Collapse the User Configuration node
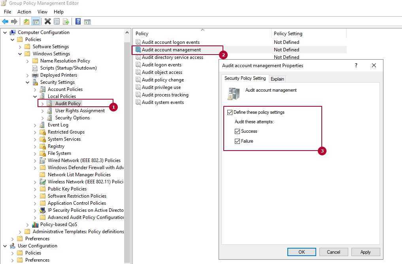 pos(5,246)
